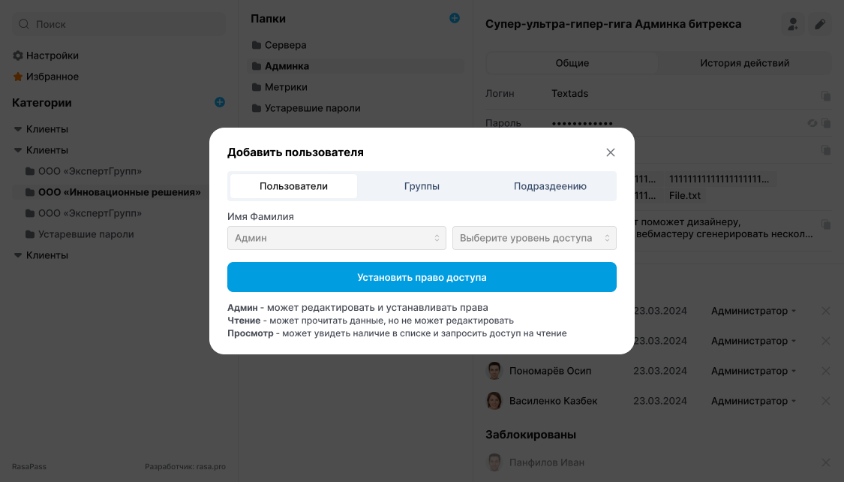Screen dimensions: 844x482
Task: Click the Поиск search field
Action: click(118, 24)
